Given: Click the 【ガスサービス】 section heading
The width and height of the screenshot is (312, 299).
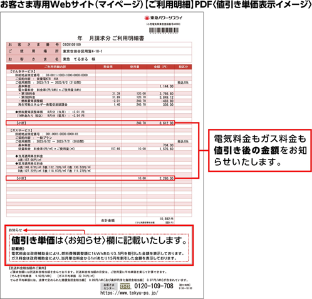Looking at the screenshot, I should click(x=21, y=130).
